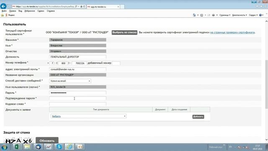The image size is (268, 151).
Task: Click the vertical scrollbar thumb
Action: point(266,84)
